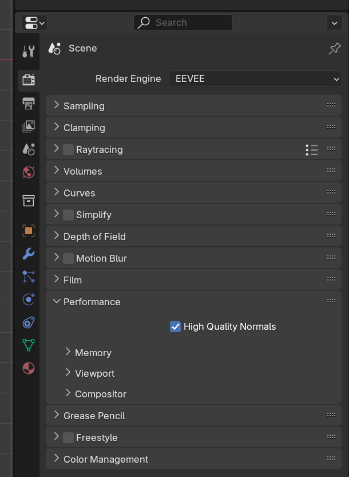
Task: Open the editor type dropdown button
Action: [34, 22]
